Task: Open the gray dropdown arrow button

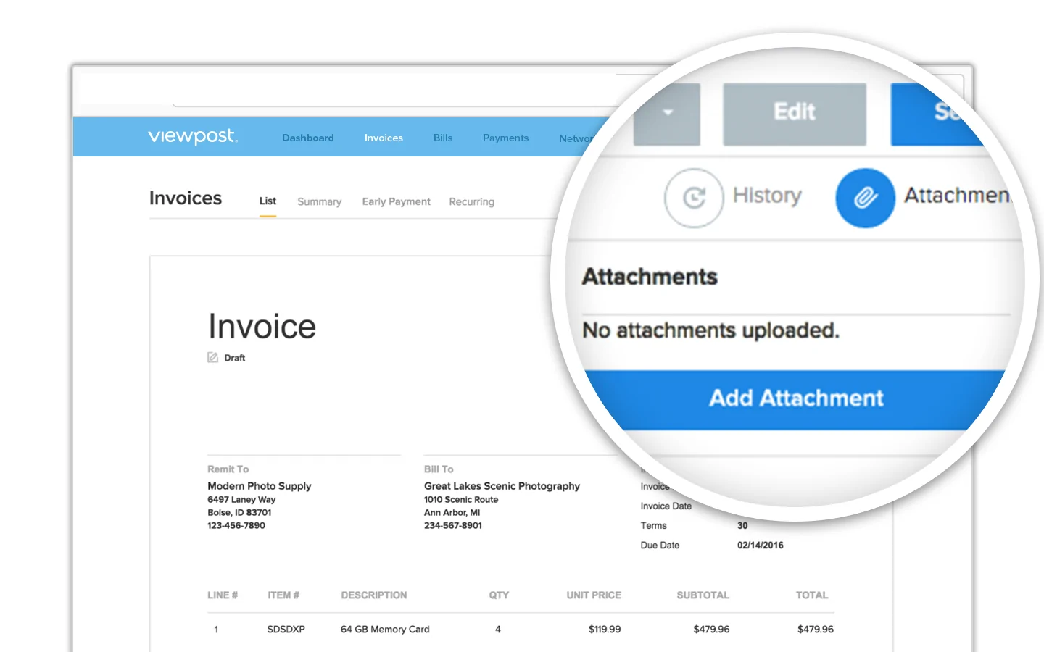Action: pyautogui.click(x=667, y=114)
